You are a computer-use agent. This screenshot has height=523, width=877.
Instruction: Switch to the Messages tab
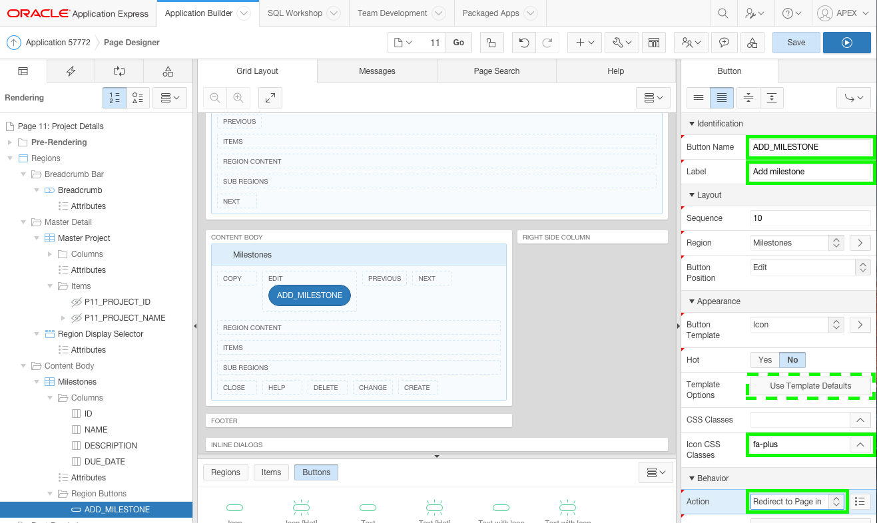(x=377, y=71)
